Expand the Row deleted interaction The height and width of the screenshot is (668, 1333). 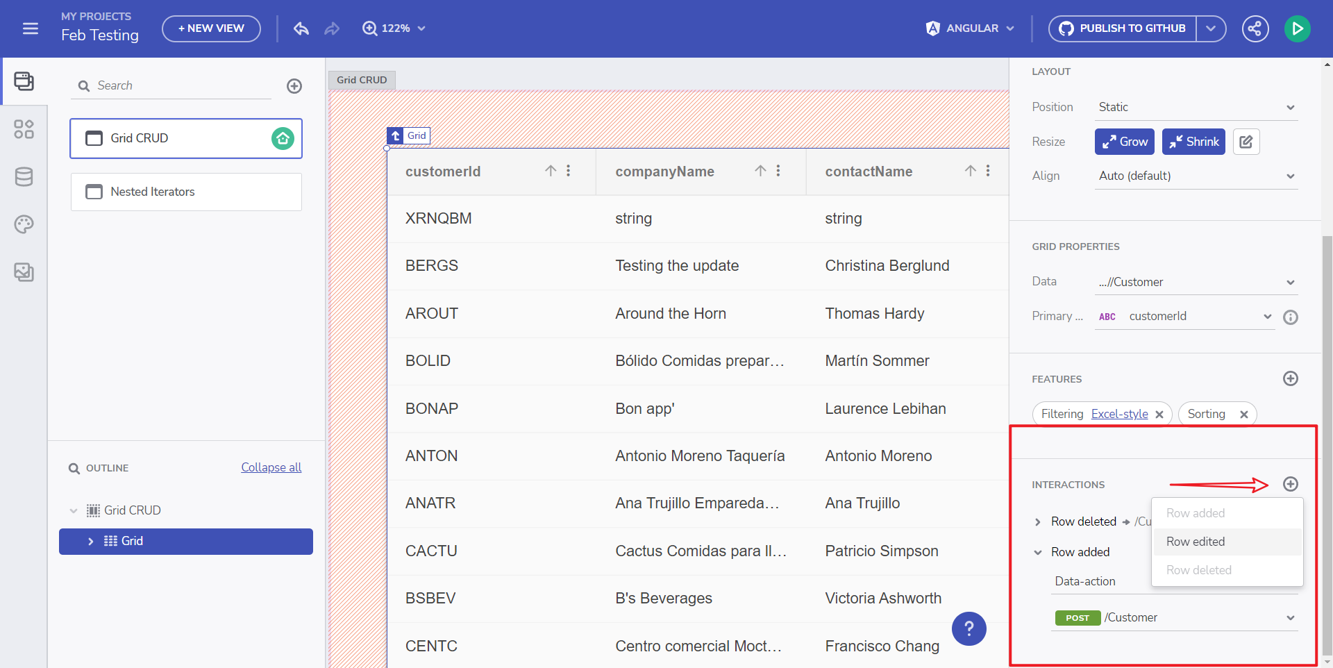[x=1038, y=521]
